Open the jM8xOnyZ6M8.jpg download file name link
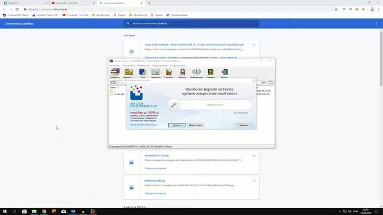The image size is (383, 215). coord(155,180)
